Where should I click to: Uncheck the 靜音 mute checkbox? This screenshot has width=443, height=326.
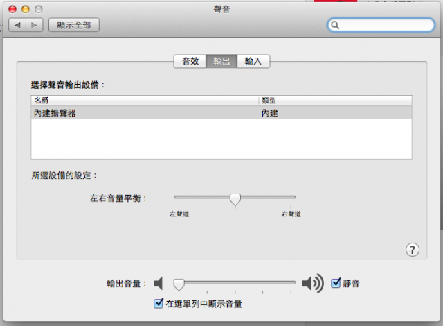pos(336,283)
